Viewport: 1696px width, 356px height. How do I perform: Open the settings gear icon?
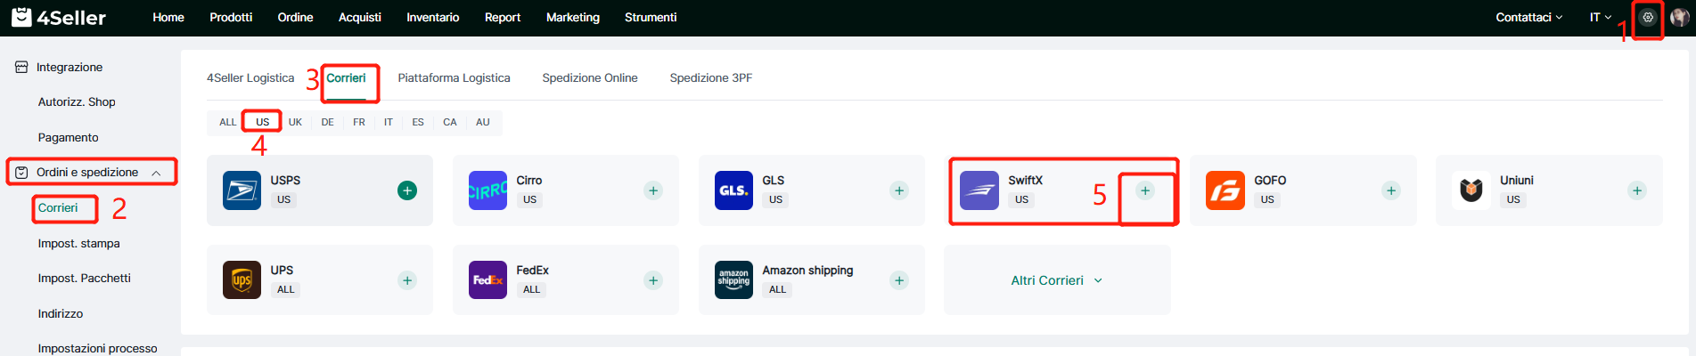(x=1648, y=18)
